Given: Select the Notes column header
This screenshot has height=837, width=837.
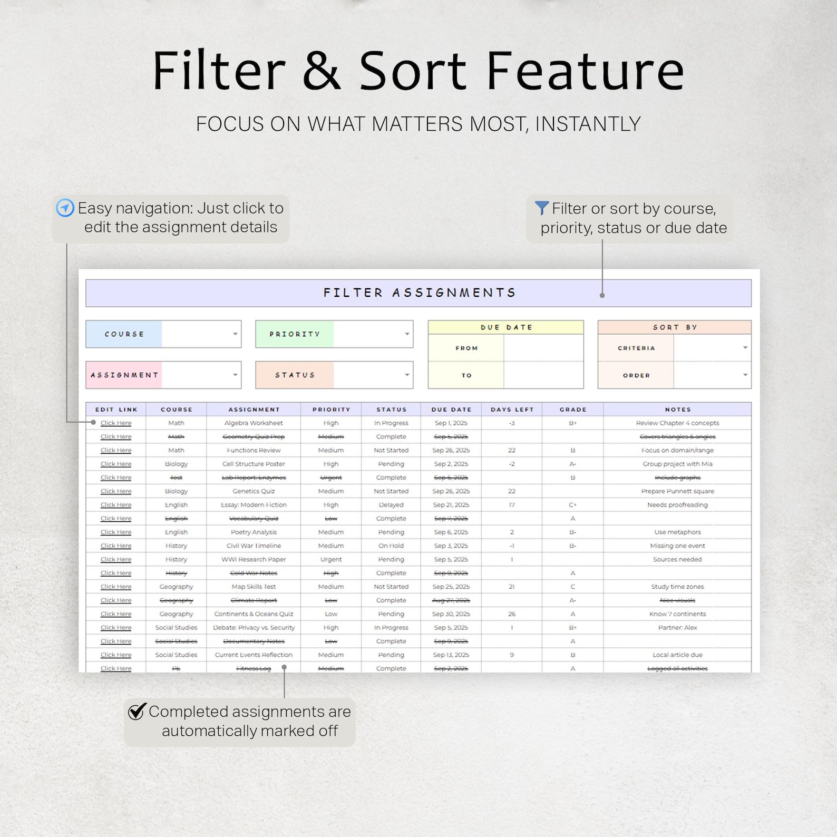Looking at the screenshot, I should point(678,410).
